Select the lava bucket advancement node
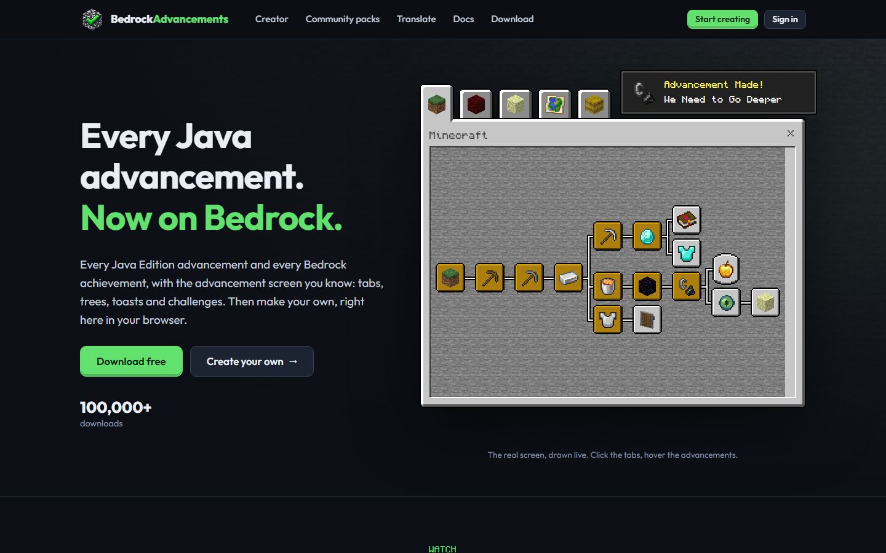The height and width of the screenshot is (553, 886). pyautogui.click(x=608, y=286)
